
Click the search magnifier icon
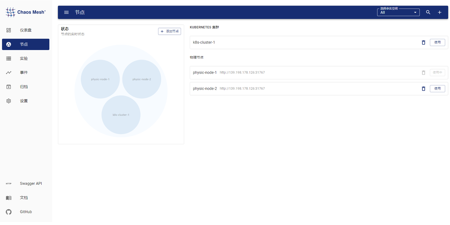point(428,12)
